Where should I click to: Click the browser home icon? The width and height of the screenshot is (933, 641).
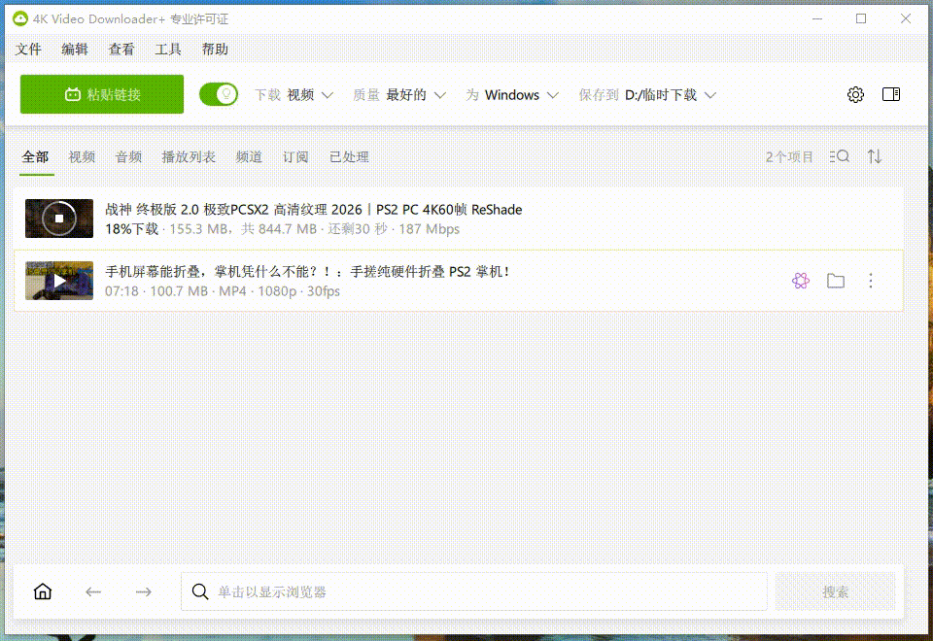pos(43,591)
